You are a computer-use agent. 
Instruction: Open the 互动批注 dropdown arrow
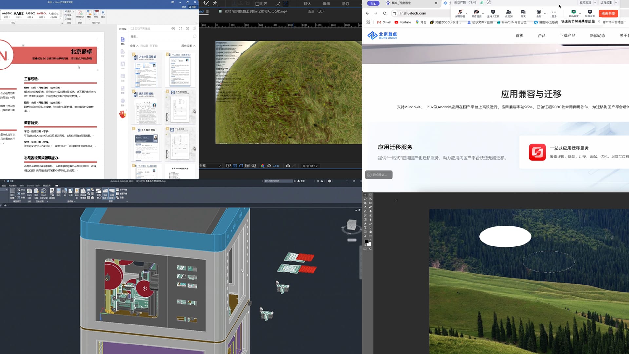[x=595, y=3]
